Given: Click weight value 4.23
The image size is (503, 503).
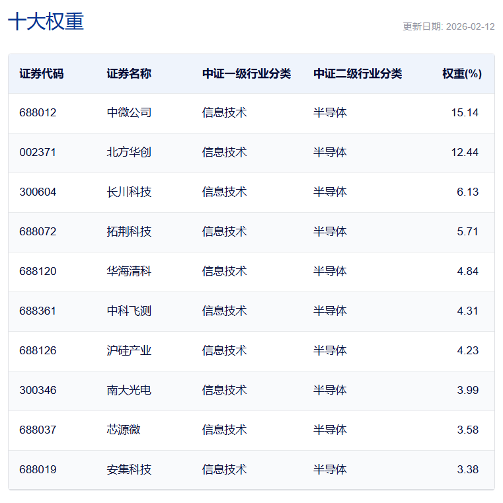Looking at the screenshot, I should pos(467,350).
